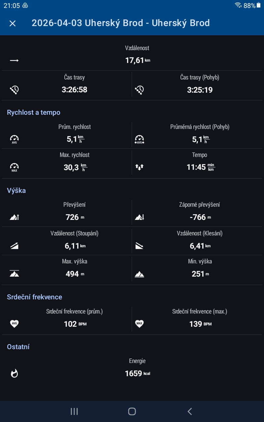Tap the downhill distance slope icon
This screenshot has height=422, width=264.
pyautogui.click(x=139, y=246)
